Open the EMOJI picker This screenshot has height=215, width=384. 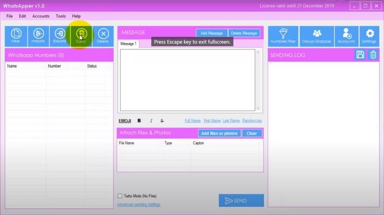[x=125, y=121]
